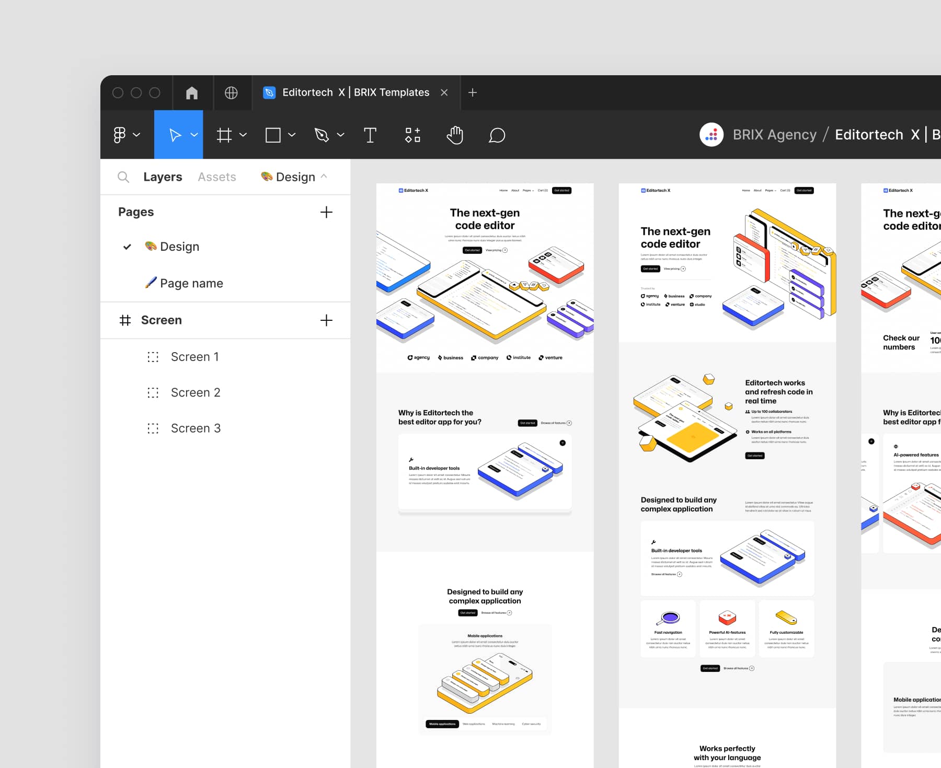
Task: Select the Pen tool
Action: click(323, 135)
